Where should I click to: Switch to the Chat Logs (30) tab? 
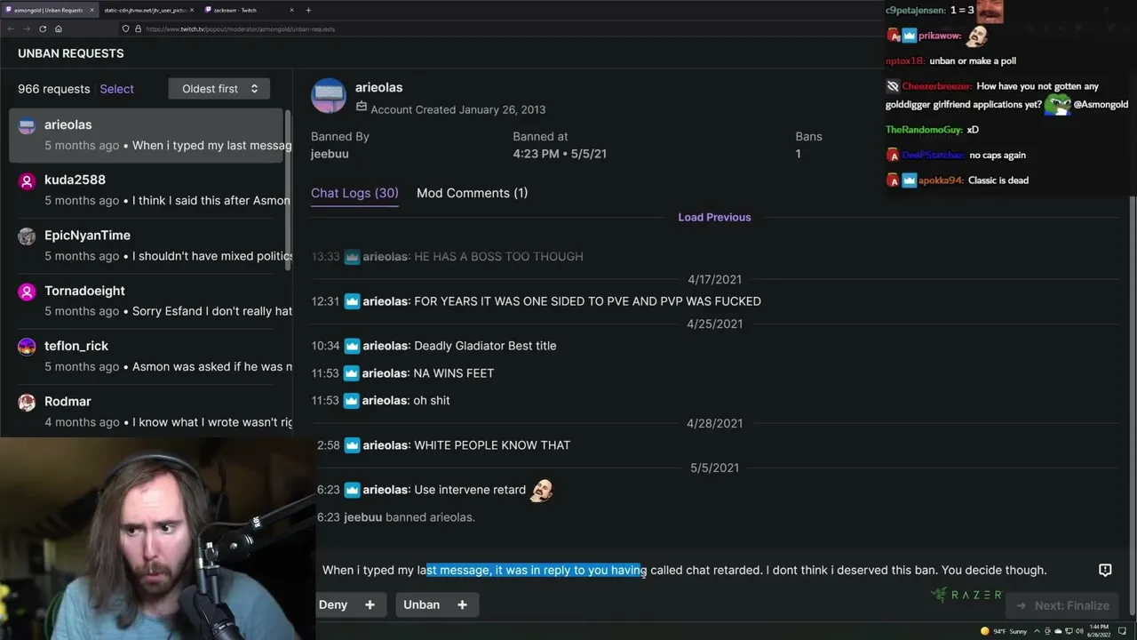(x=354, y=193)
